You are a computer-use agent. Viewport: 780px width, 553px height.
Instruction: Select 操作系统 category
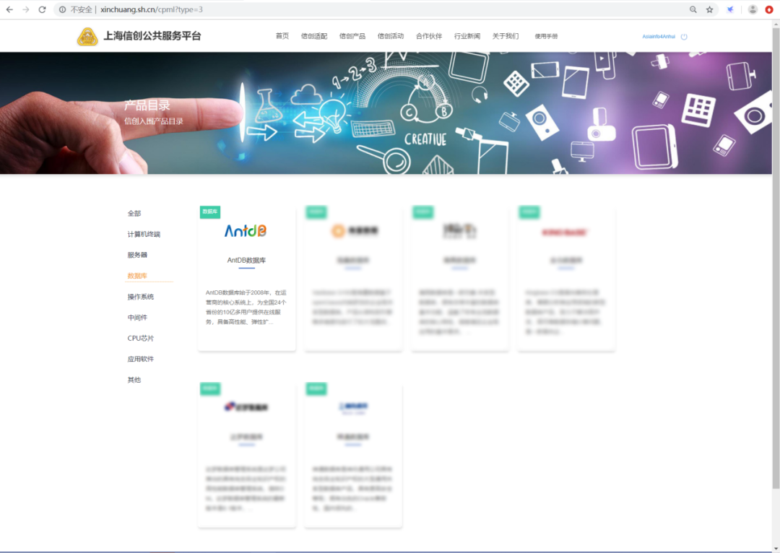point(141,297)
